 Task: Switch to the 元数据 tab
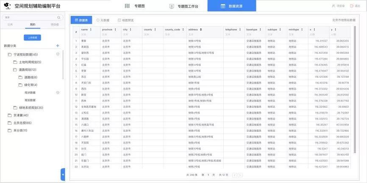103,20
